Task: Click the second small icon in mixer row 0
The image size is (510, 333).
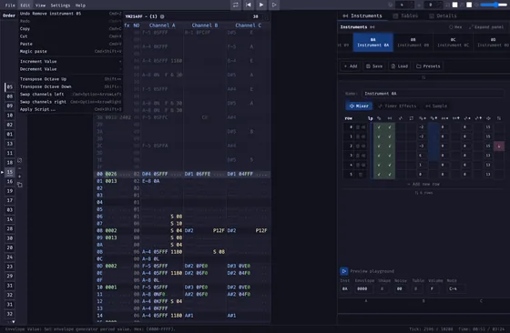Action: coord(363,127)
